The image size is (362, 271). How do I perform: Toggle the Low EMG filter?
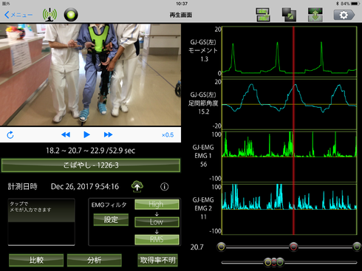point(157,222)
